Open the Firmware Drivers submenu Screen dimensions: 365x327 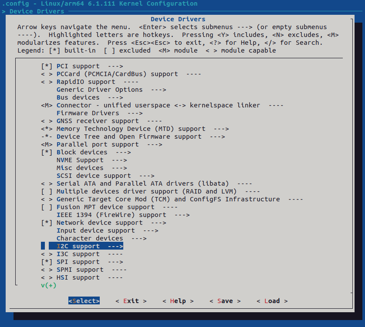point(100,113)
